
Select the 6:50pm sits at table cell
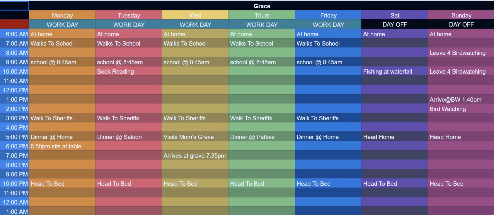(x=62, y=146)
